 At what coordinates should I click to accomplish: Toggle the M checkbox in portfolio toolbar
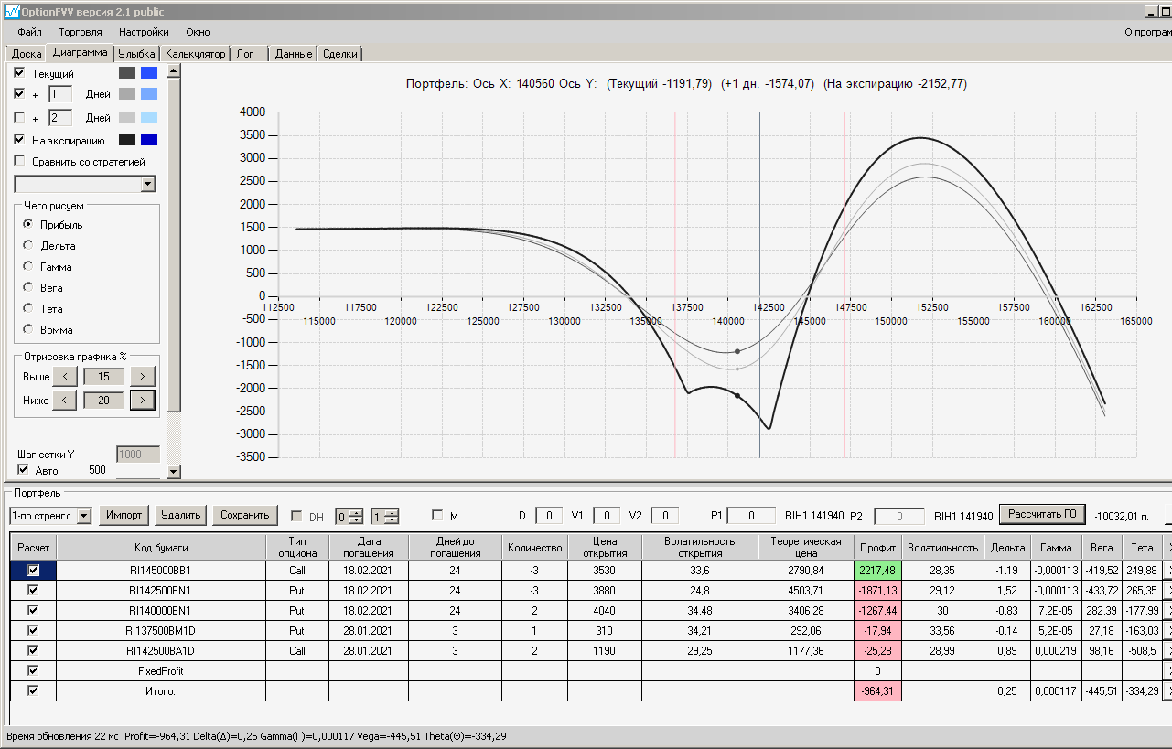[x=437, y=515]
